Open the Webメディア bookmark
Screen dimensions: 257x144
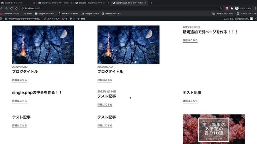[69, 14]
